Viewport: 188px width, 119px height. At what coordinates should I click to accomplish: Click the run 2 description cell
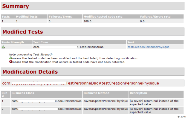click(156, 110)
